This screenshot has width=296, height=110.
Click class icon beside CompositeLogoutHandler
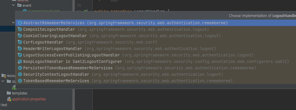tap(20, 29)
